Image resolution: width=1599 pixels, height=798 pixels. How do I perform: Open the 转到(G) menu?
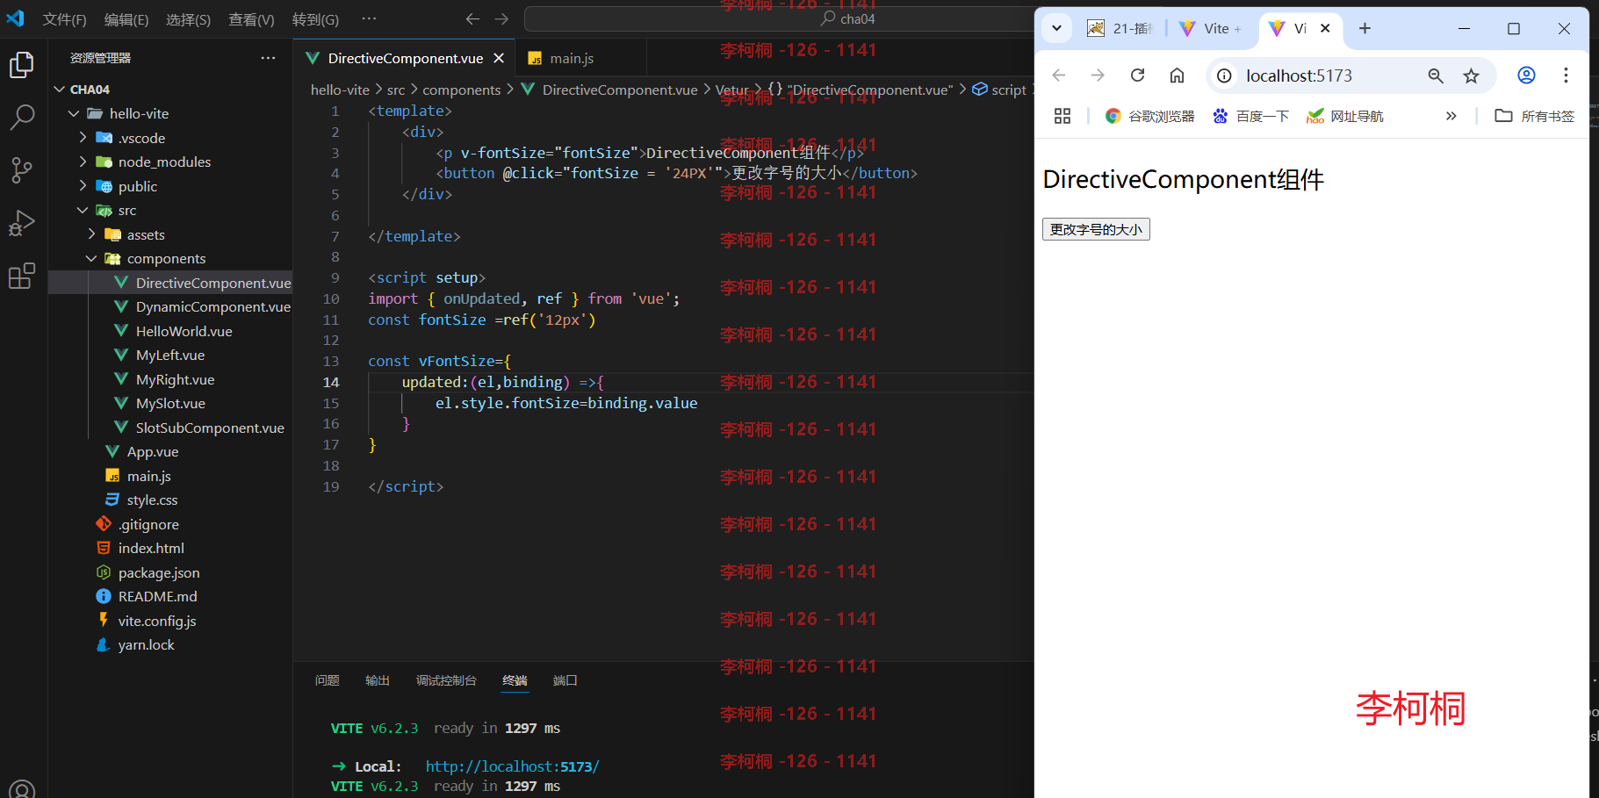click(315, 19)
